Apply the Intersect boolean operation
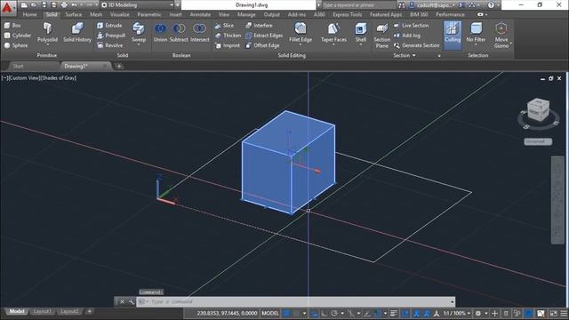Viewport: 569px width, 320px height. click(199, 33)
